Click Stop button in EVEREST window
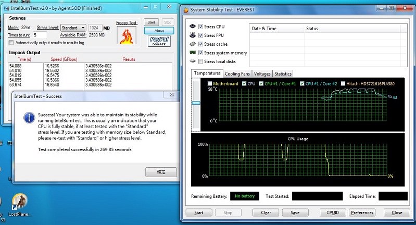Screen dimensions: 416x225 tap(228, 213)
